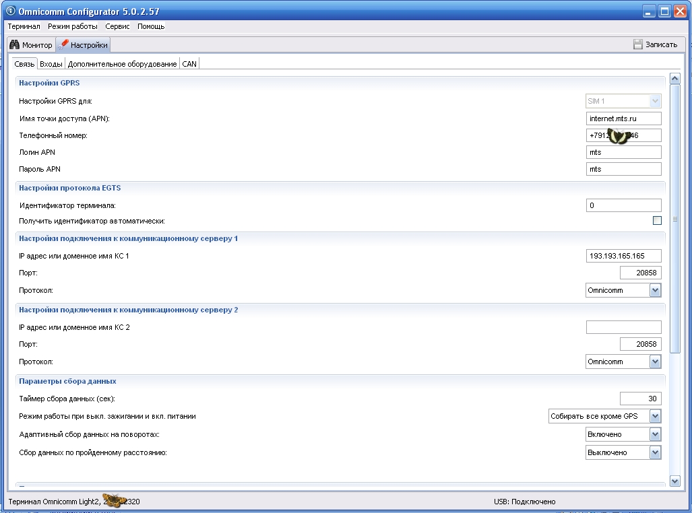Click the scrollbar down arrow
The width and height of the screenshot is (692, 513).
click(x=675, y=481)
